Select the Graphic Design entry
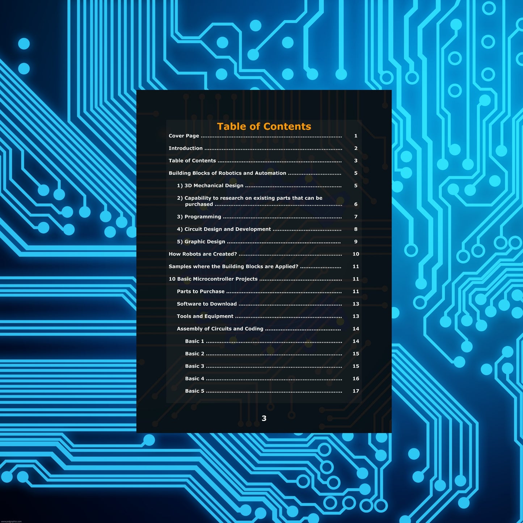 (x=201, y=242)
